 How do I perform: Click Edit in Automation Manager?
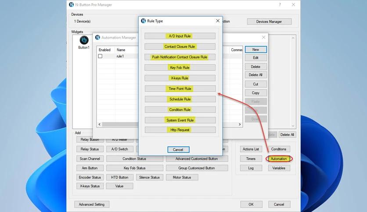[x=255, y=58]
